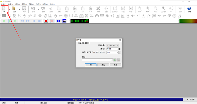Open the 文件 menu in menu bar
Viewport: 197px width, 104px height.
[3, 4]
